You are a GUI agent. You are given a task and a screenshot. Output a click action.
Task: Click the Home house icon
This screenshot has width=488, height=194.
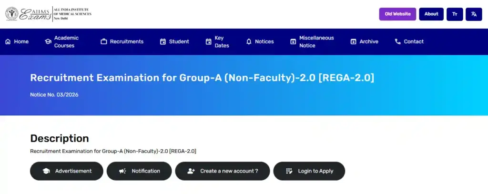pos(8,41)
